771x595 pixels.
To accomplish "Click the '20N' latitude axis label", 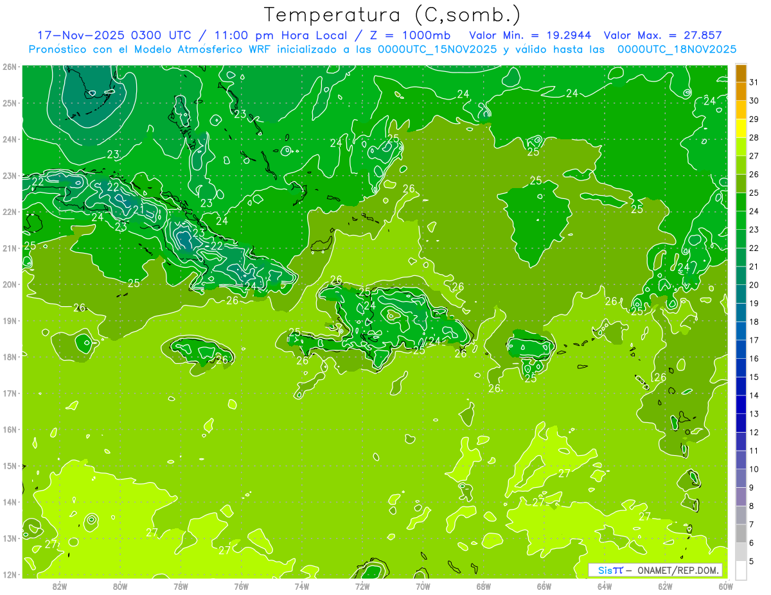I will pyautogui.click(x=10, y=284).
